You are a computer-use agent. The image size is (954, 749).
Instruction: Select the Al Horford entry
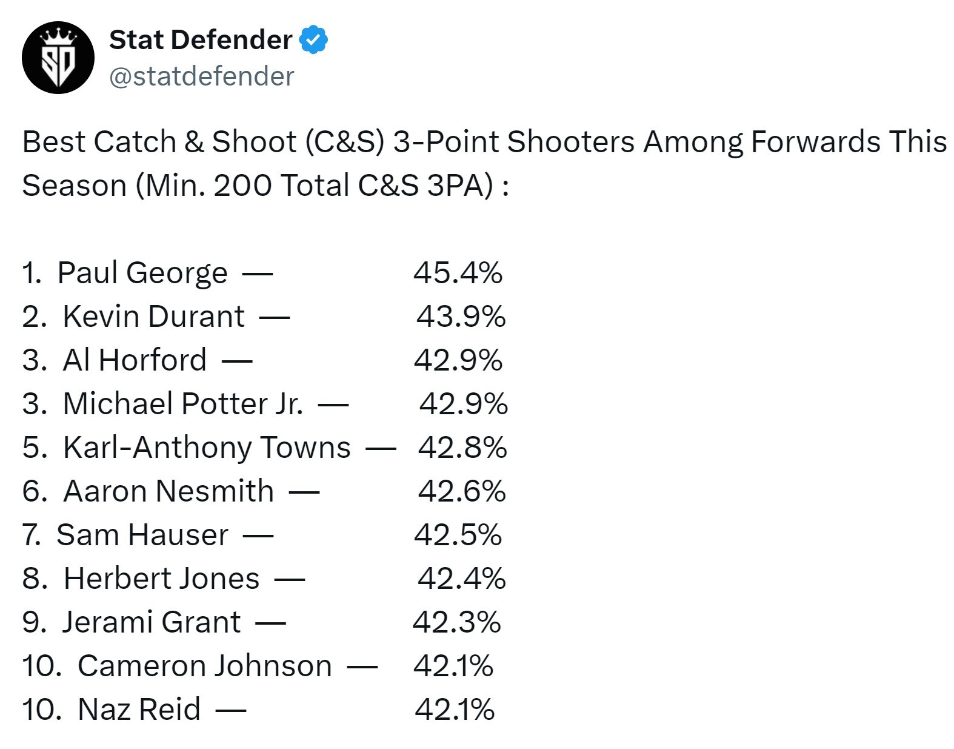tap(135, 360)
